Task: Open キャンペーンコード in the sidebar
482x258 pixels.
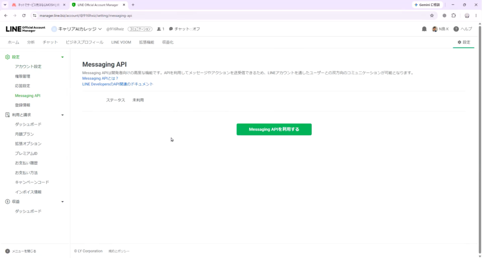Action: click(x=32, y=182)
